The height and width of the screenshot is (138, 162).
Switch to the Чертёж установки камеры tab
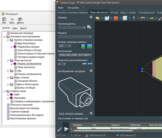72,12
